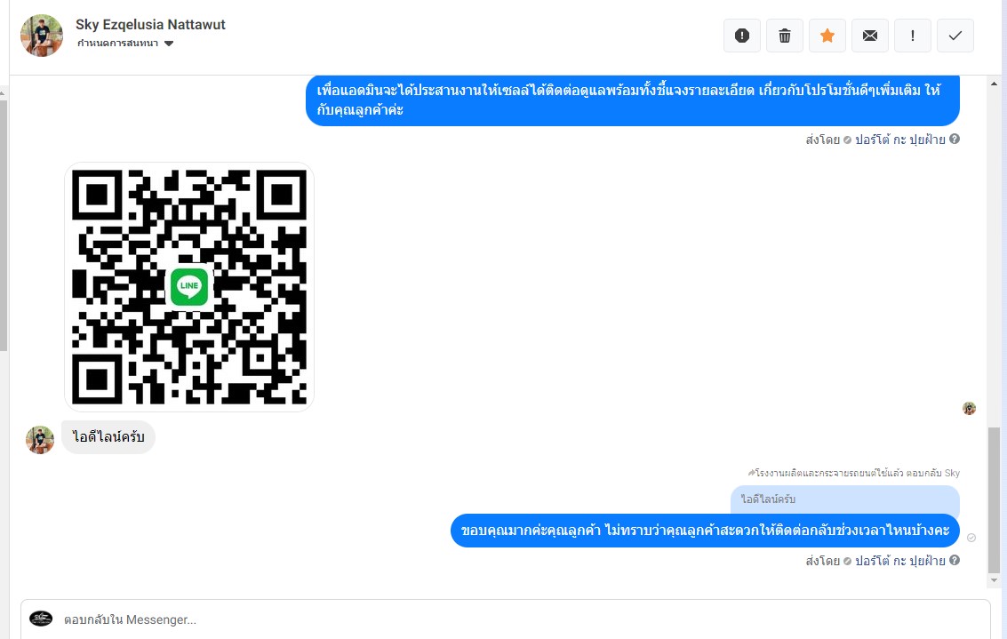1007x639 pixels.
Task: Click the page avatar beside reply box
Action: (x=41, y=619)
